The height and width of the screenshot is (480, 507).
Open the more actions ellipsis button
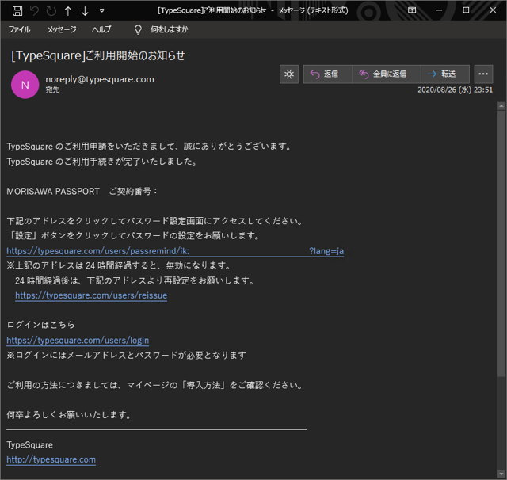483,74
